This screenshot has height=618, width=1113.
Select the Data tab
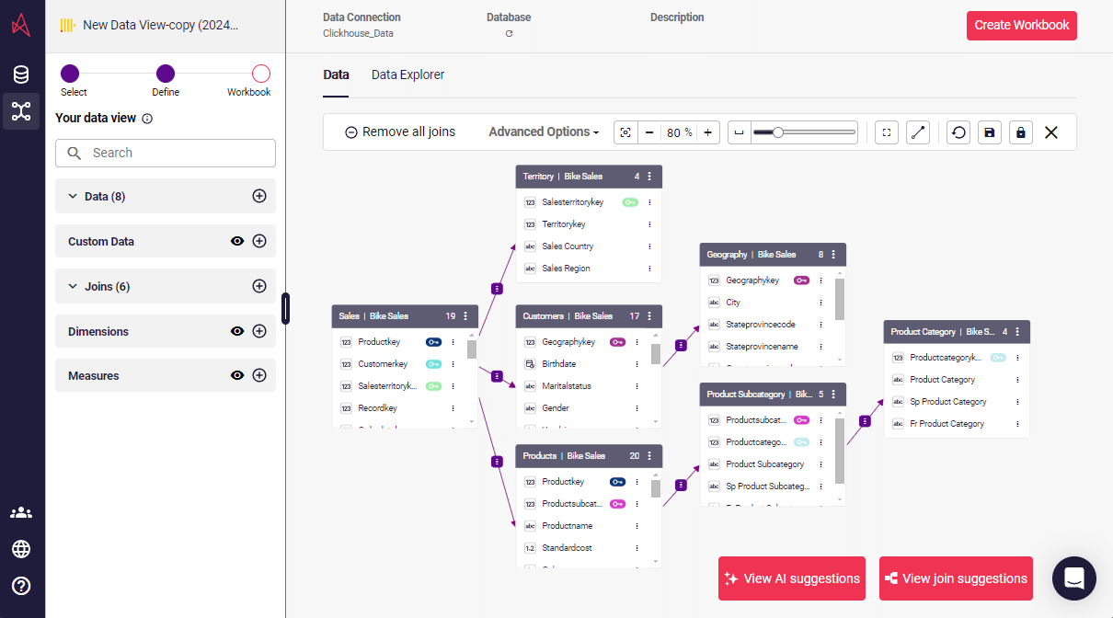(x=336, y=74)
